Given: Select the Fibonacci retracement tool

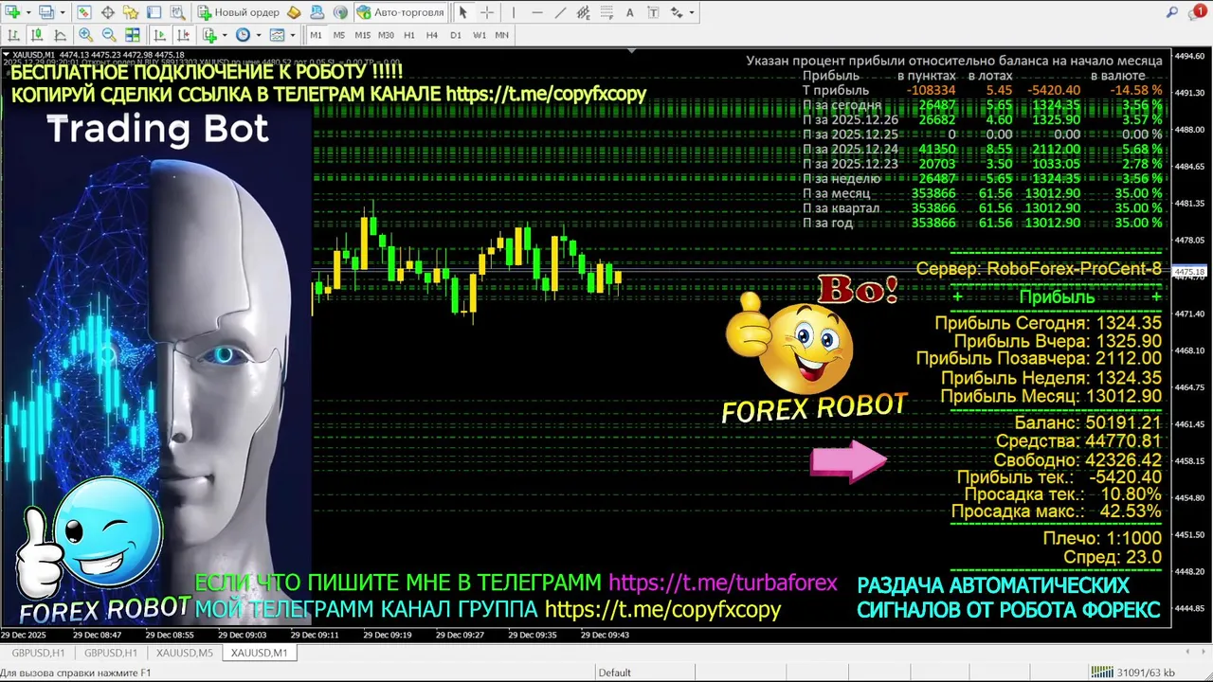Looking at the screenshot, I should [606, 12].
